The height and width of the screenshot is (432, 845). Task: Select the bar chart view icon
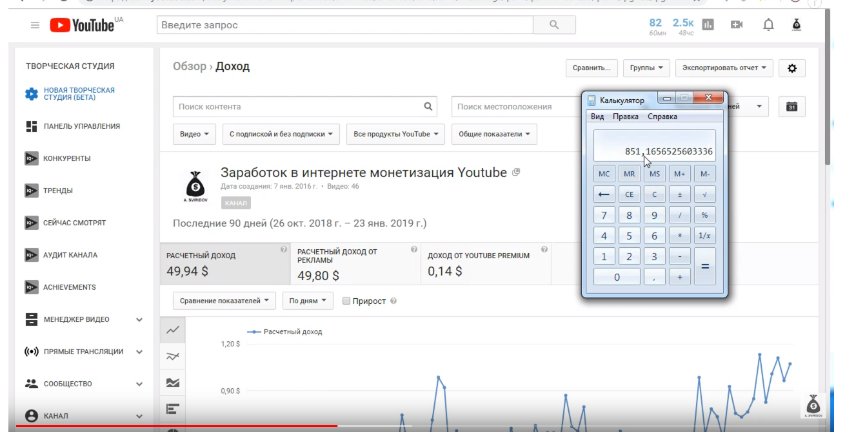coord(173,408)
